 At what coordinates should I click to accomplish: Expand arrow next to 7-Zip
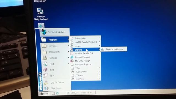pos(99,68)
